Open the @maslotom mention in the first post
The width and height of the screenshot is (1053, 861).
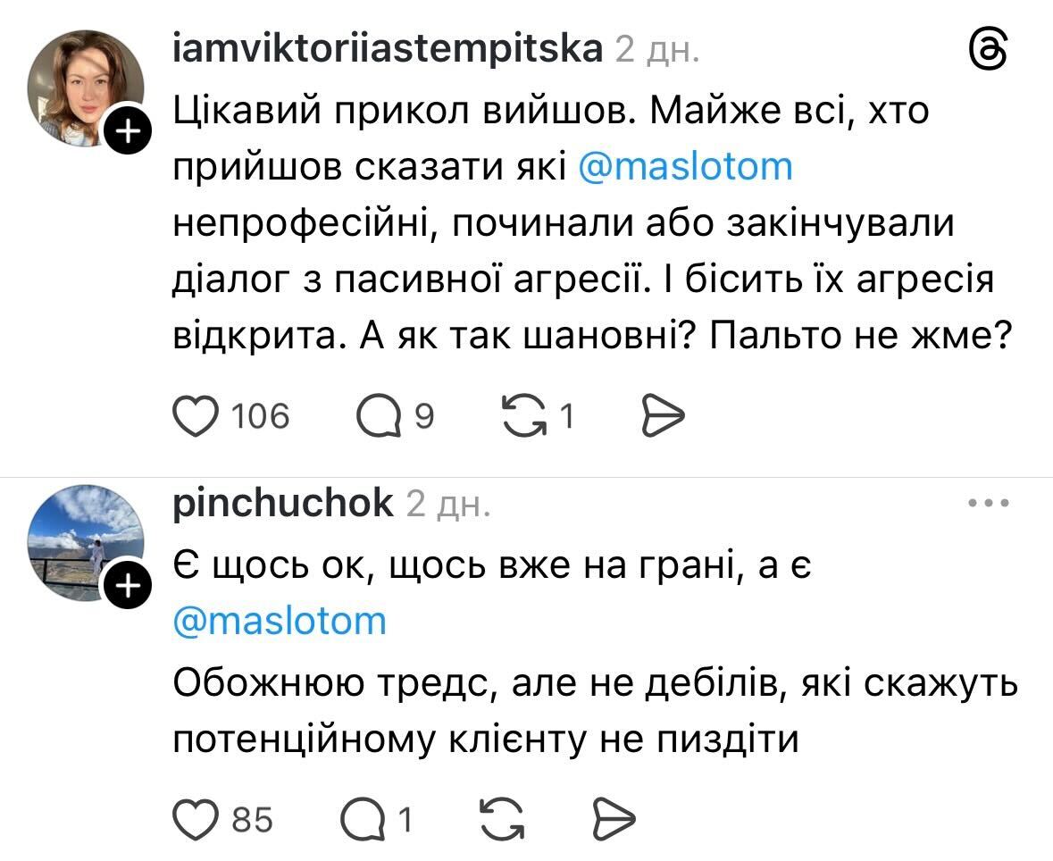[x=686, y=167]
